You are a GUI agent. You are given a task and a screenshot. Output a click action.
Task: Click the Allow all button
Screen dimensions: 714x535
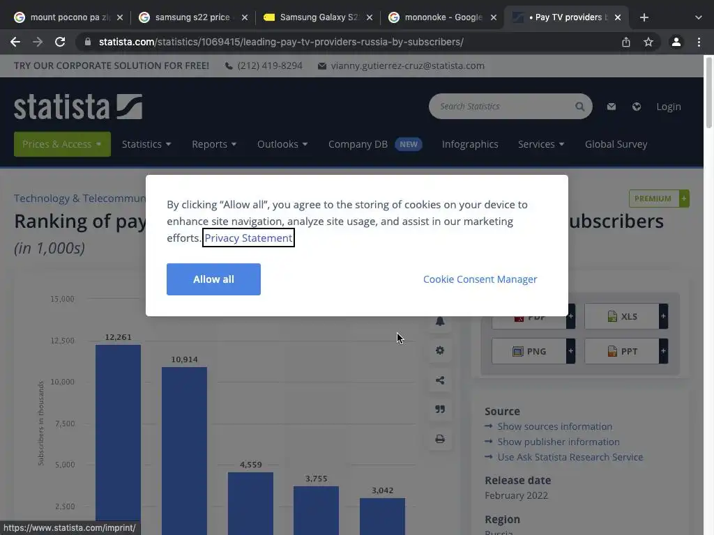[213, 279]
